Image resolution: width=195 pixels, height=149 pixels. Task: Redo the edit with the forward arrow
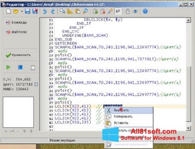click(53, 11)
